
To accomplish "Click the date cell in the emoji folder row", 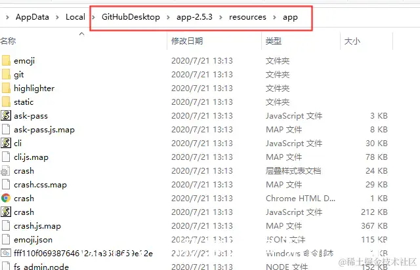I will pos(202,61).
